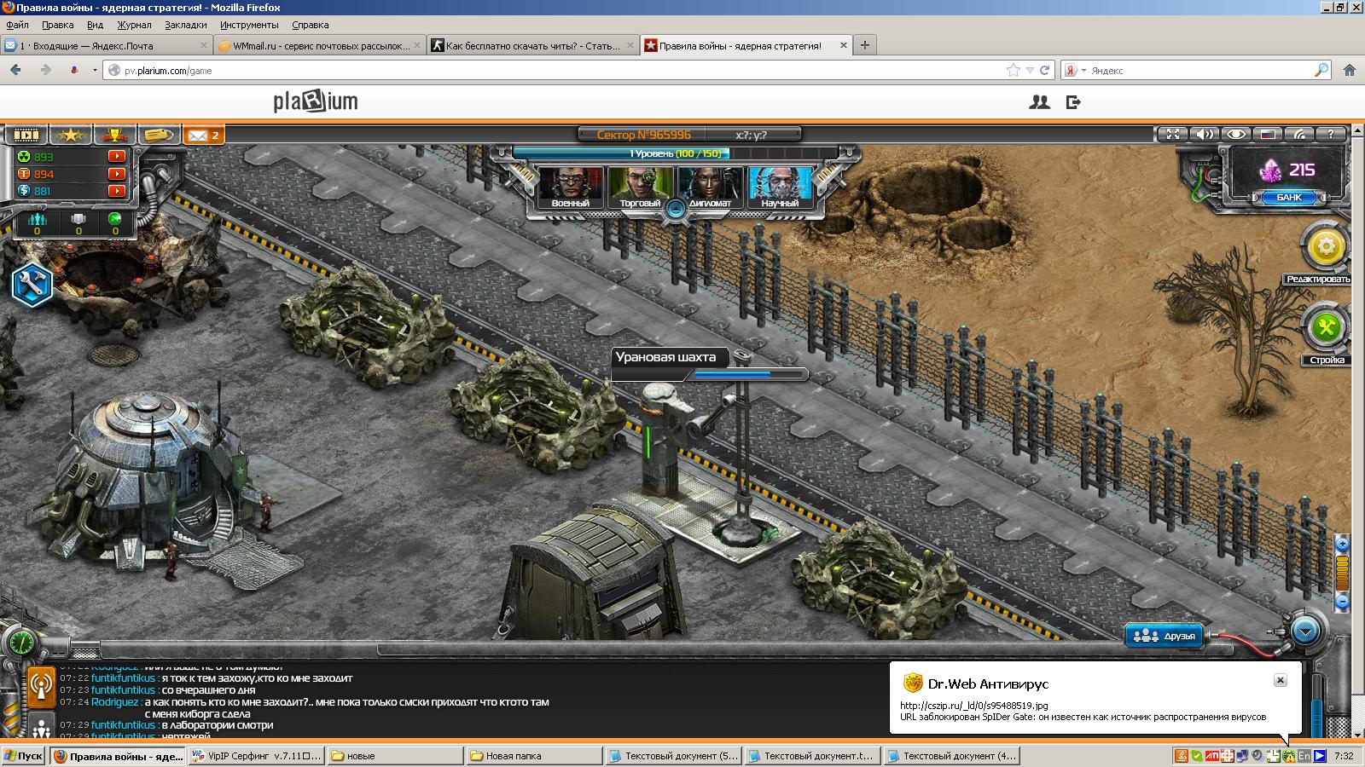Screen dimensions: 1365x767
Task: Close the Dr.Web Антивирус notification
Action: tap(1280, 680)
